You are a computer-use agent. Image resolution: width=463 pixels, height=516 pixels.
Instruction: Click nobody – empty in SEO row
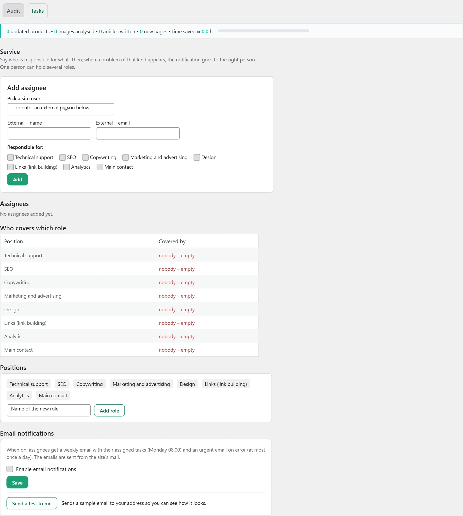tap(177, 269)
